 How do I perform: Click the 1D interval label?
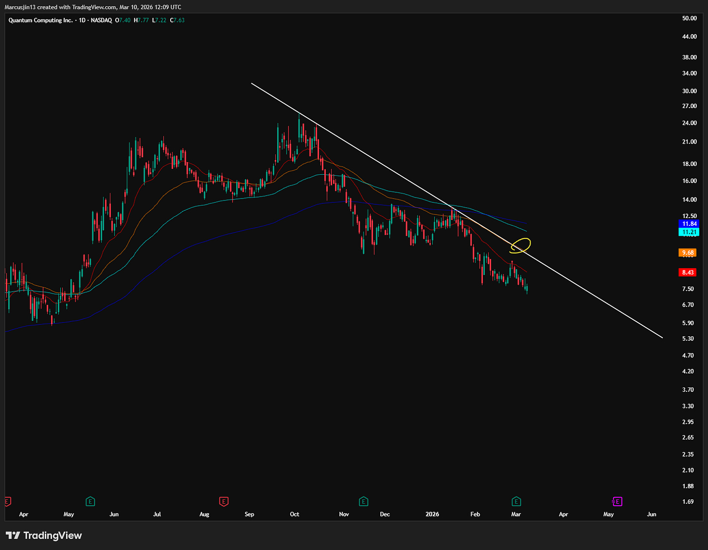pos(82,20)
